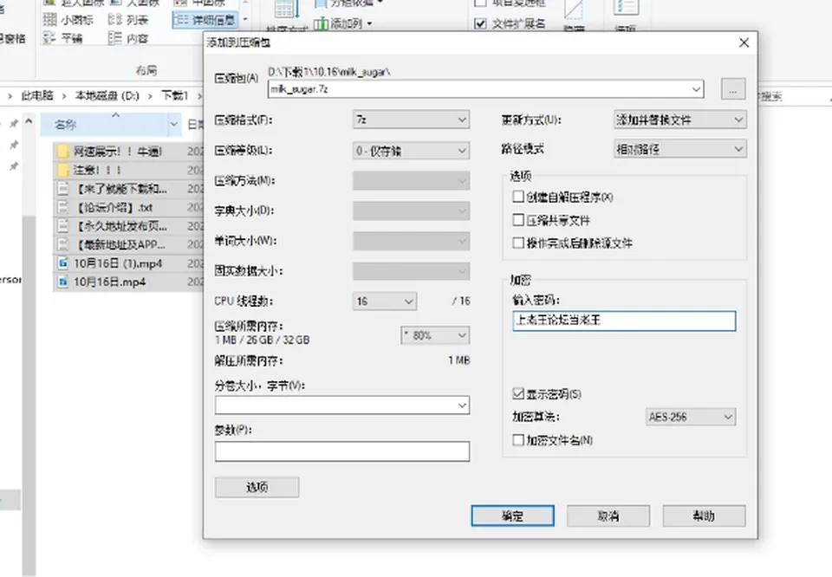
Task: Switch to 详细信息 view layout
Action: (205, 20)
